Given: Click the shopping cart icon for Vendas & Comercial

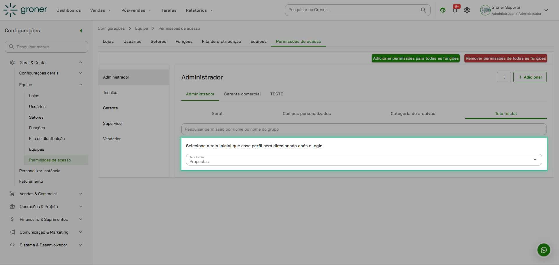Looking at the screenshot, I should pos(12,193).
